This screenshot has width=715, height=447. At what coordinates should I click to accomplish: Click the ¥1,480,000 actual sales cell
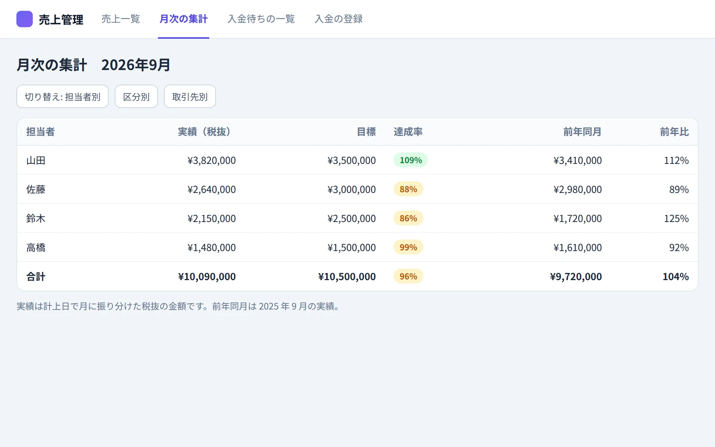(212, 248)
